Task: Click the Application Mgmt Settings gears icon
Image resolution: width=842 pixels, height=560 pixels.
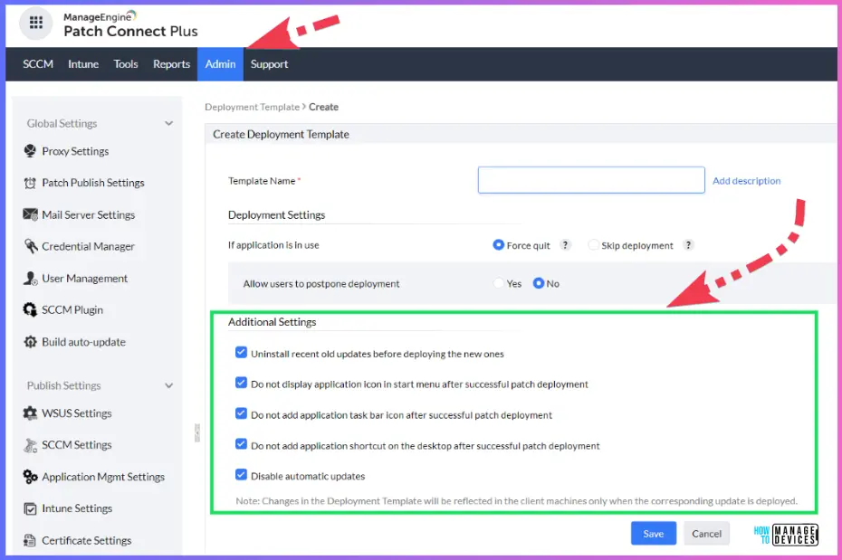Action: tap(30, 477)
